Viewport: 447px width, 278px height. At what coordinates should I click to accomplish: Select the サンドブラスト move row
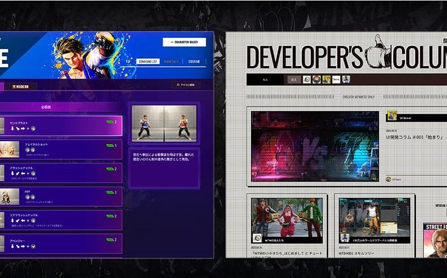(61, 125)
